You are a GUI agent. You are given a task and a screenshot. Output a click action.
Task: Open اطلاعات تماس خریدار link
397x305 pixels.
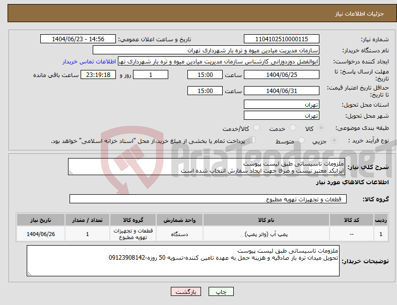89,61
